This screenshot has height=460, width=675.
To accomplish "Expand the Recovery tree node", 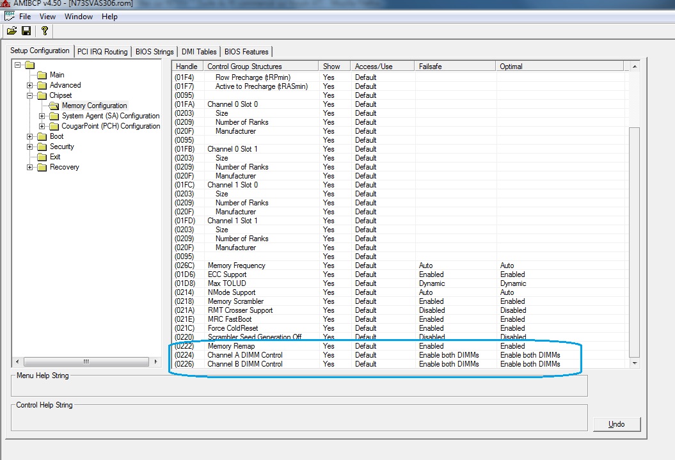I will tap(30, 167).
